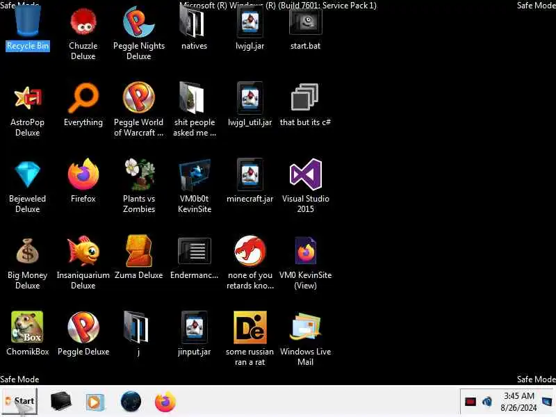Click the red flag tray icon
Viewport: 556px width, 417px height.
(x=471, y=402)
